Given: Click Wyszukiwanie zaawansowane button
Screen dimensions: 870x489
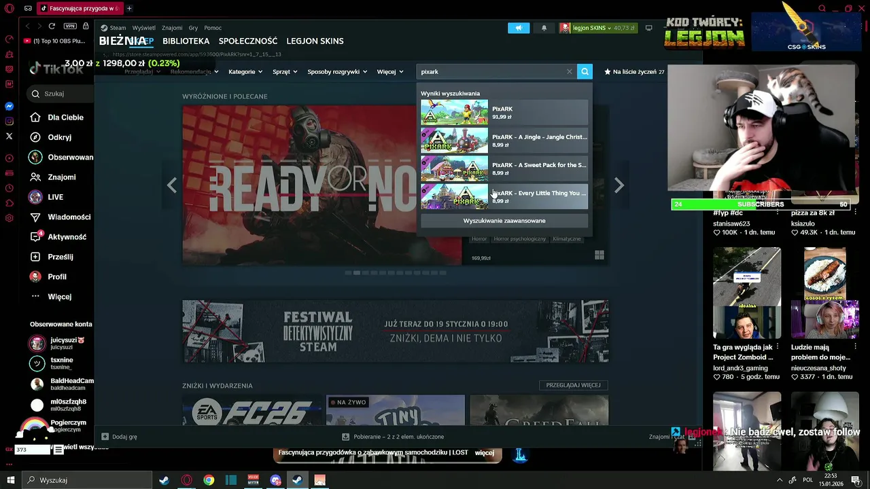Looking at the screenshot, I should [504, 221].
